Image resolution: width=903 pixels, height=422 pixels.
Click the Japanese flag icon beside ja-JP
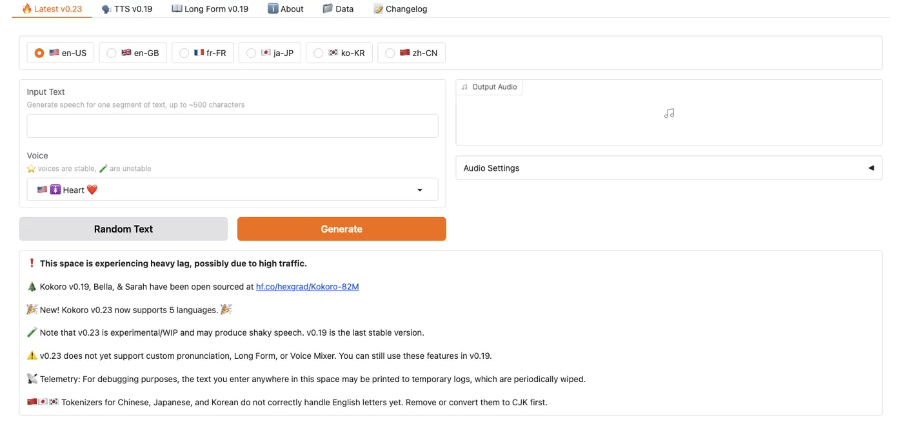[x=266, y=53]
